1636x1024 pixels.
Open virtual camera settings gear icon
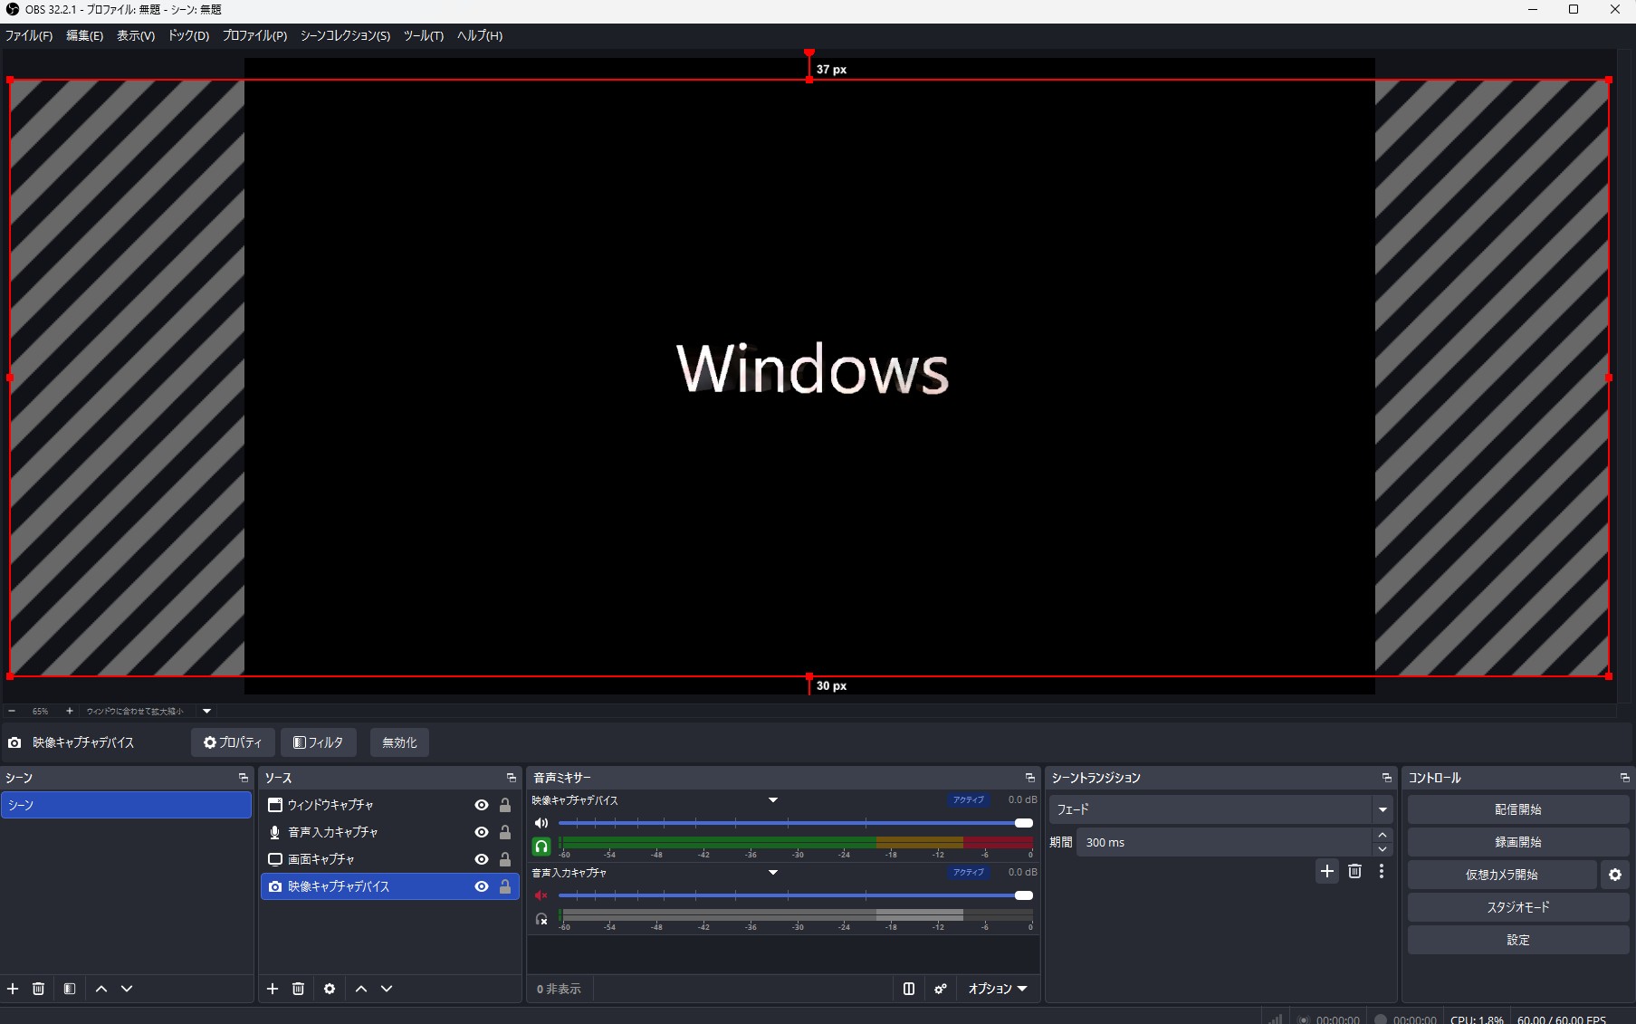1615,875
